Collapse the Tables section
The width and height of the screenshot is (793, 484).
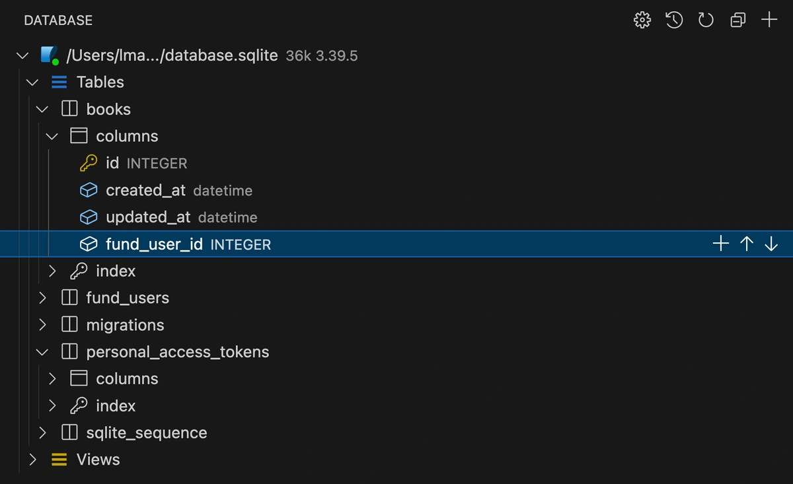pos(32,82)
